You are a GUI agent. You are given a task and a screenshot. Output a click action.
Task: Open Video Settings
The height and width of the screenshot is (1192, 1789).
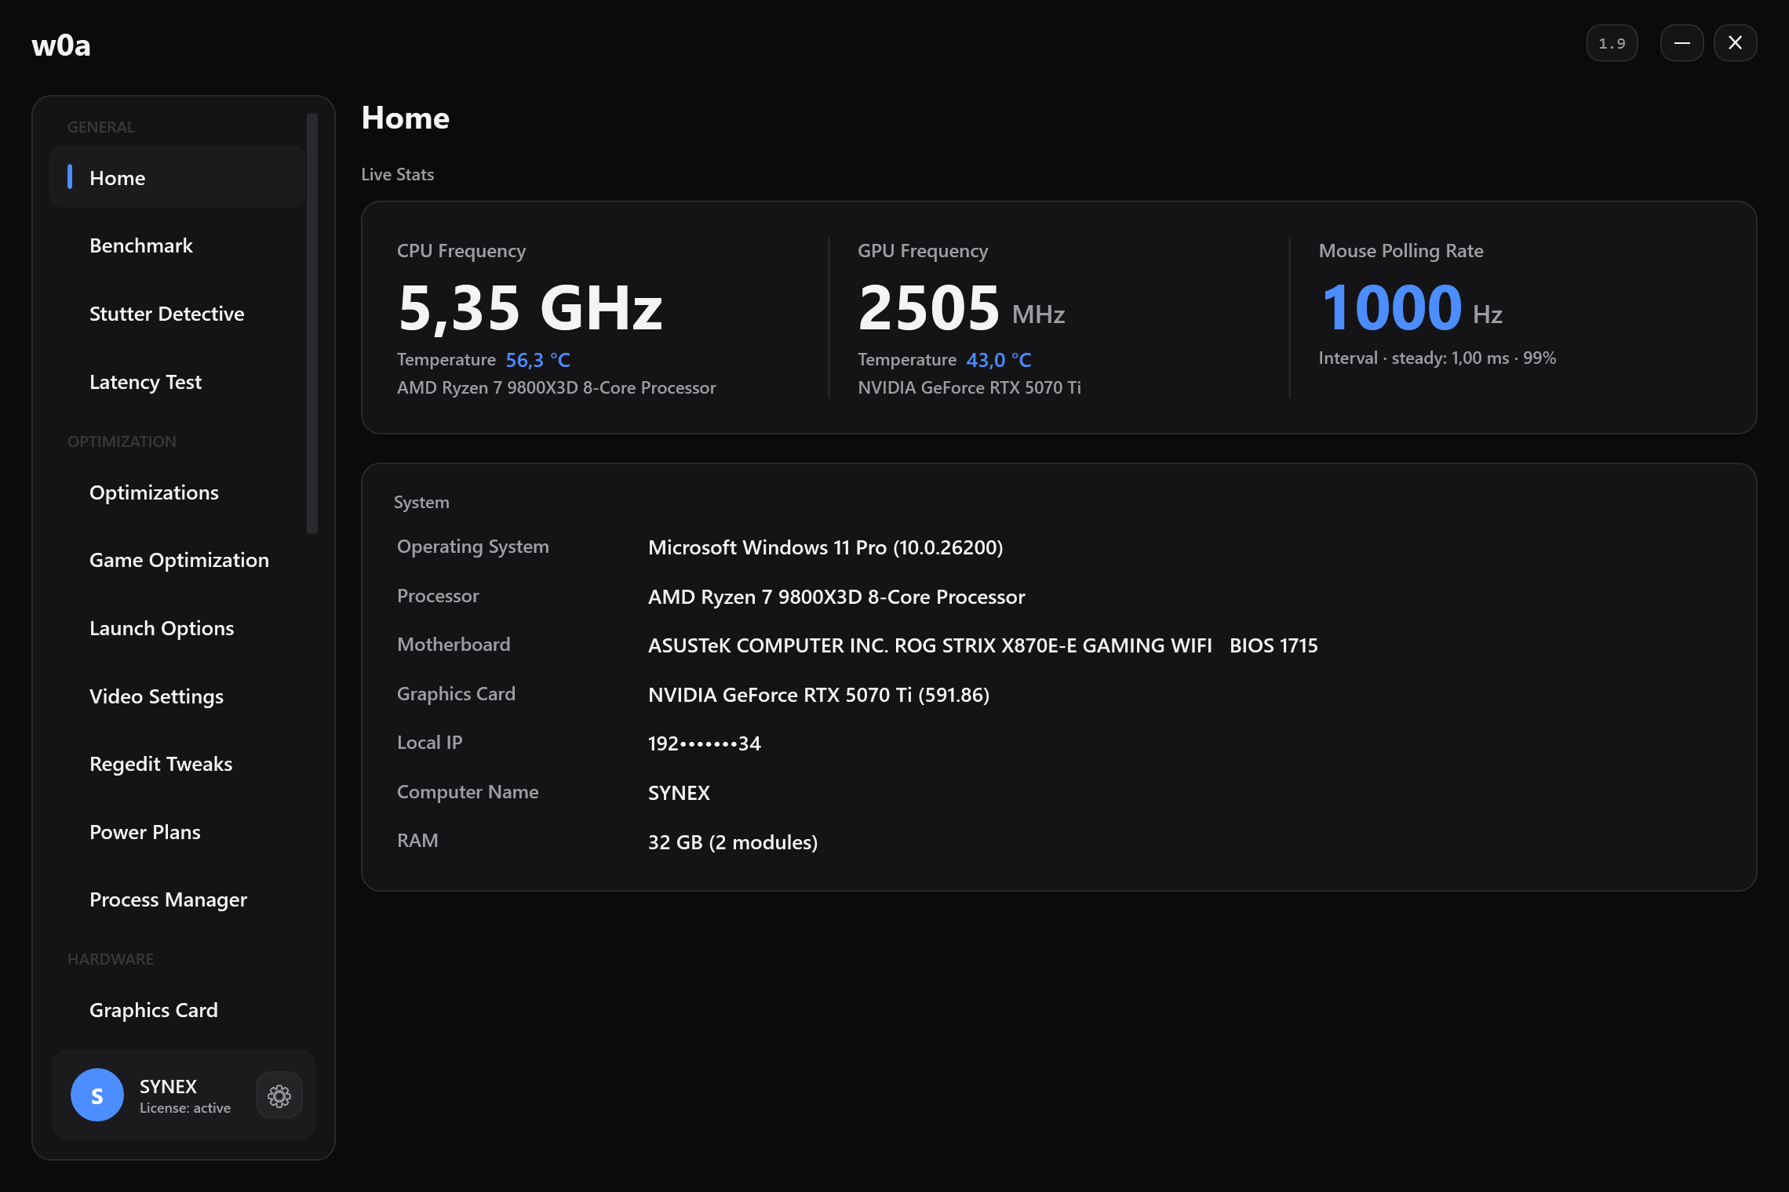(x=177, y=696)
